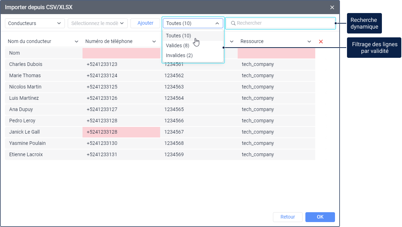The width and height of the screenshot is (402, 227).
Task: Click phone number '+5241233126'
Action: pyautogui.click(x=102, y=98)
